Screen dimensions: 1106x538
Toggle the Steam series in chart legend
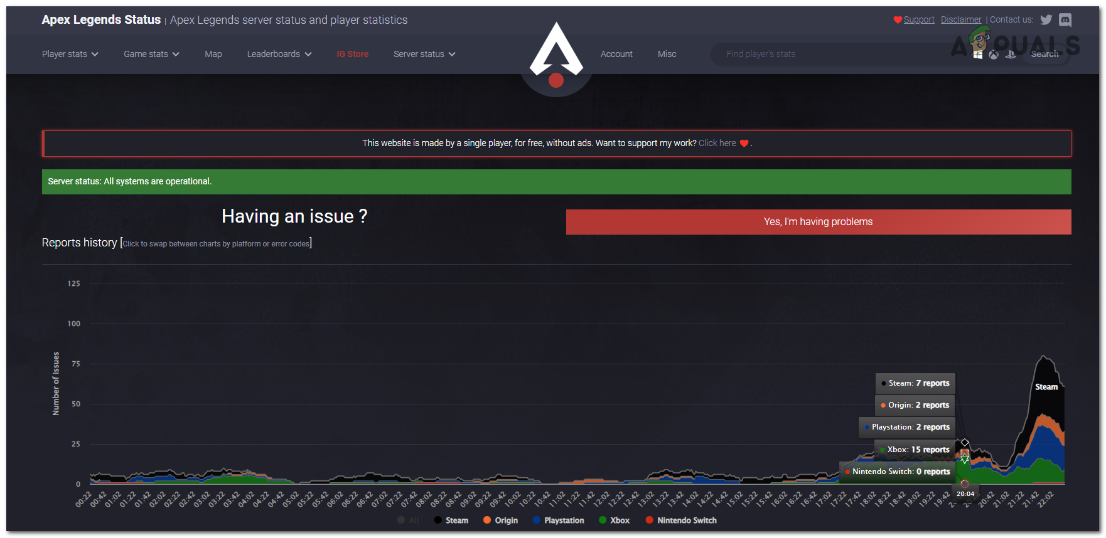coord(451,520)
